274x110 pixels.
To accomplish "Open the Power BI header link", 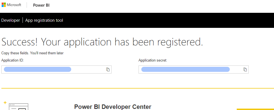I will click(41, 5).
